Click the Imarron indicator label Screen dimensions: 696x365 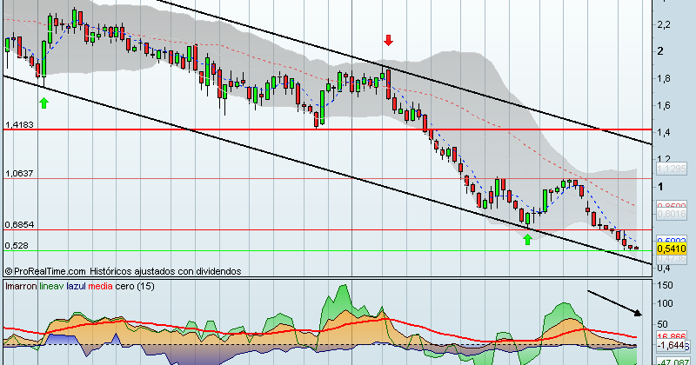(x=21, y=287)
